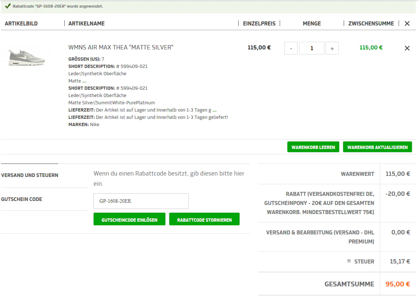Image resolution: width=419 pixels, height=298 pixels.
Task: Click the Artikelbild column header
Action: coord(21,24)
